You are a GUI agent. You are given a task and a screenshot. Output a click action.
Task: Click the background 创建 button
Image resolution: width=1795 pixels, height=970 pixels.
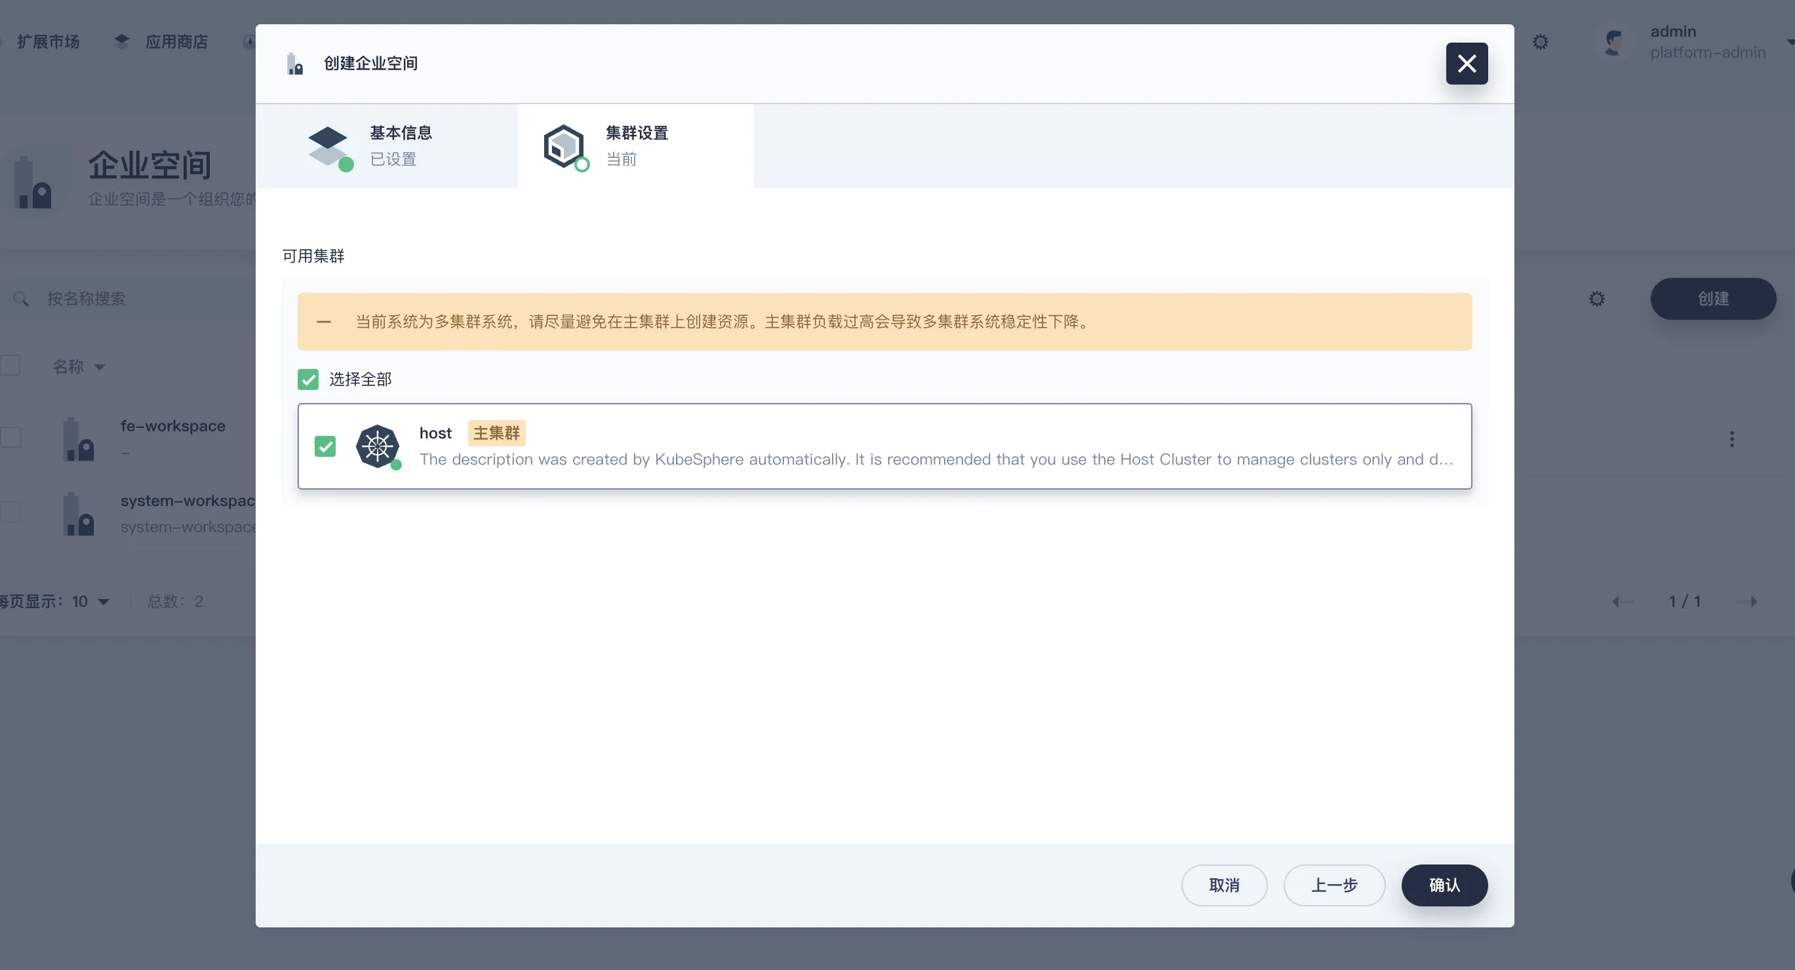coord(1713,299)
